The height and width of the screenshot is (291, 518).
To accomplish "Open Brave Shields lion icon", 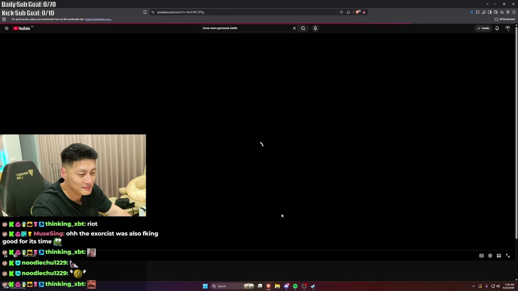I will pyautogui.click(x=358, y=12).
